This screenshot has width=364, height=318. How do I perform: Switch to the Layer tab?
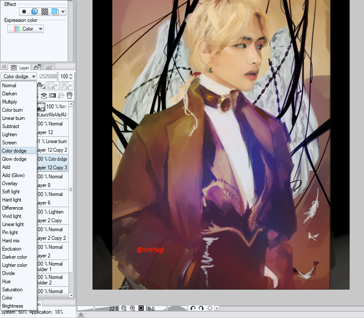click(20, 67)
